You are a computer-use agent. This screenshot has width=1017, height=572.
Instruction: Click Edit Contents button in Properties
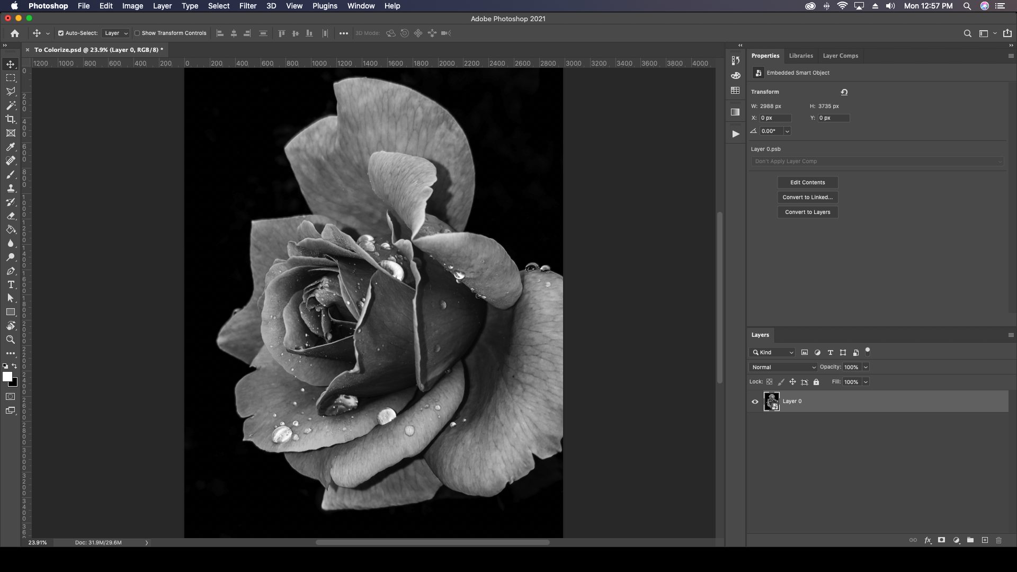click(x=807, y=182)
